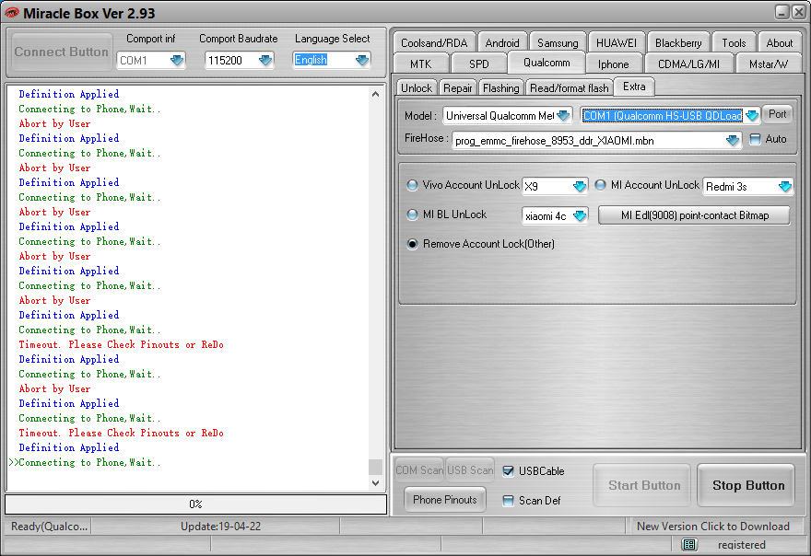
Task: Open the FireHose file dropdown
Action: coord(733,141)
